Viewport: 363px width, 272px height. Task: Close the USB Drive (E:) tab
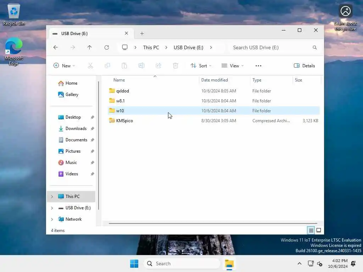point(127,33)
